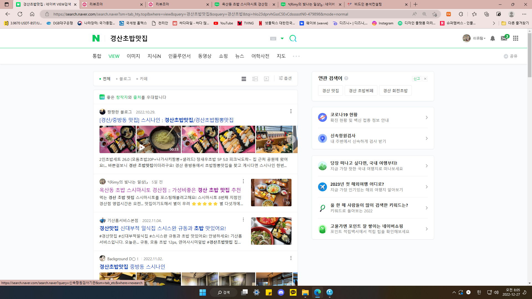The image size is (532, 299).
Task: Open more options for 기산홈서비스본점 post
Action: pos(243,220)
